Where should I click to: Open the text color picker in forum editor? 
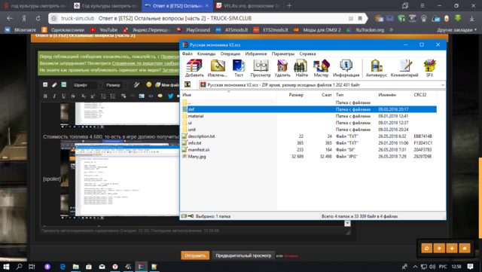137,84
